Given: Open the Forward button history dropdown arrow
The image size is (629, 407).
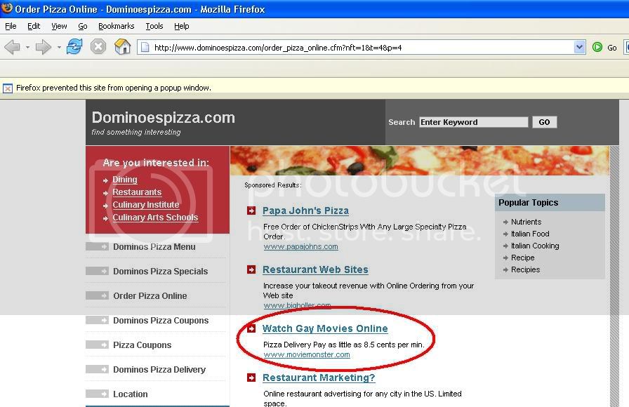Looking at the screenshot, I should coord(59,47).
